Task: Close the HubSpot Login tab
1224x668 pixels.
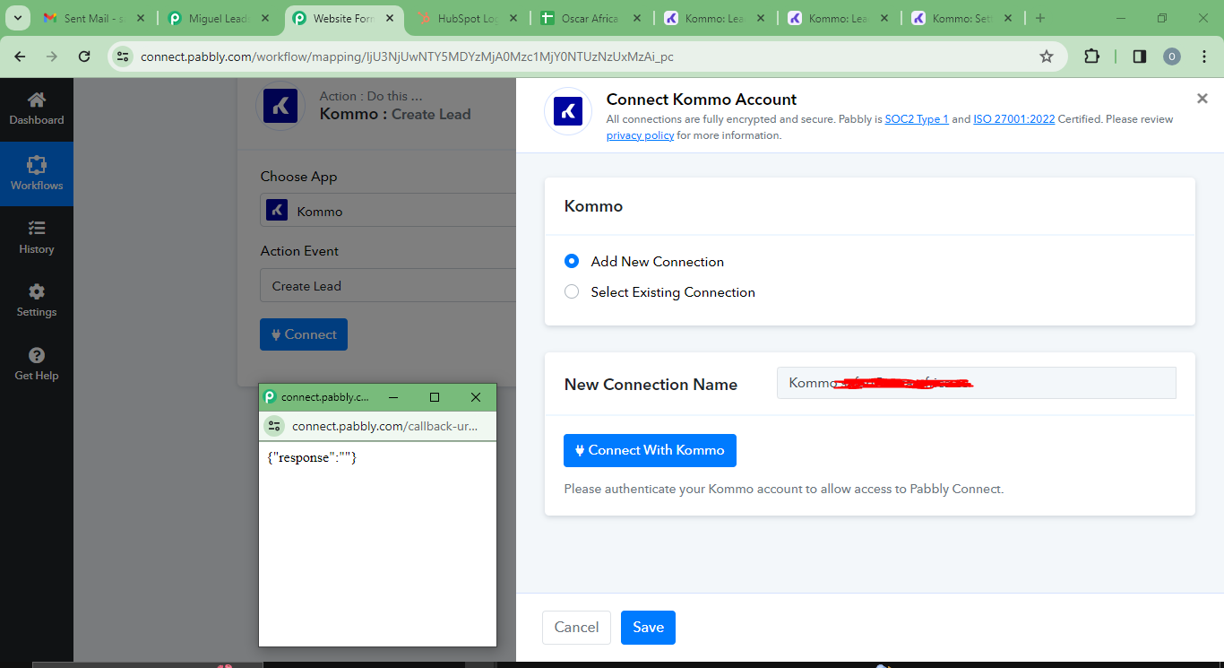Action: tap(513, 18)
